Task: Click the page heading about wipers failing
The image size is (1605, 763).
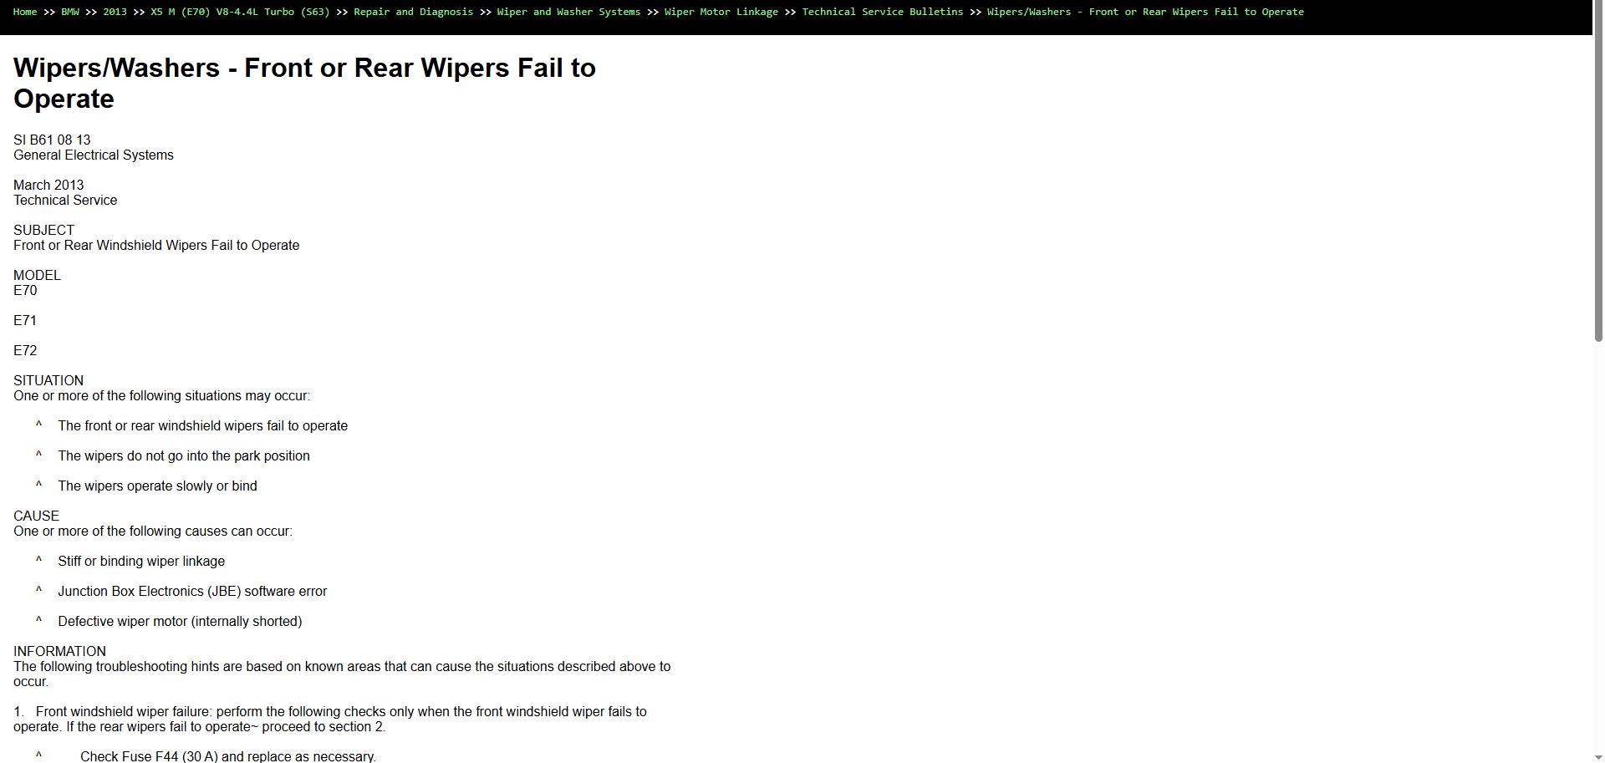Action: pos(304,83)
